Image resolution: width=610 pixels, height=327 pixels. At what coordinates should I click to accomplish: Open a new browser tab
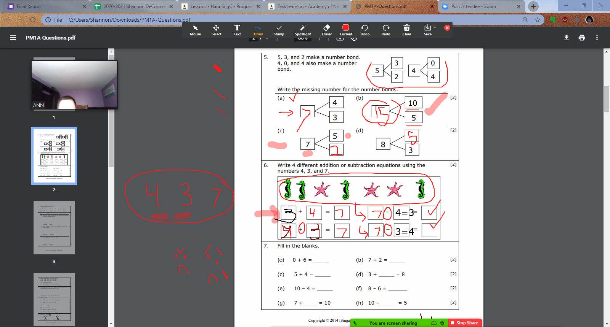[533, 6]
